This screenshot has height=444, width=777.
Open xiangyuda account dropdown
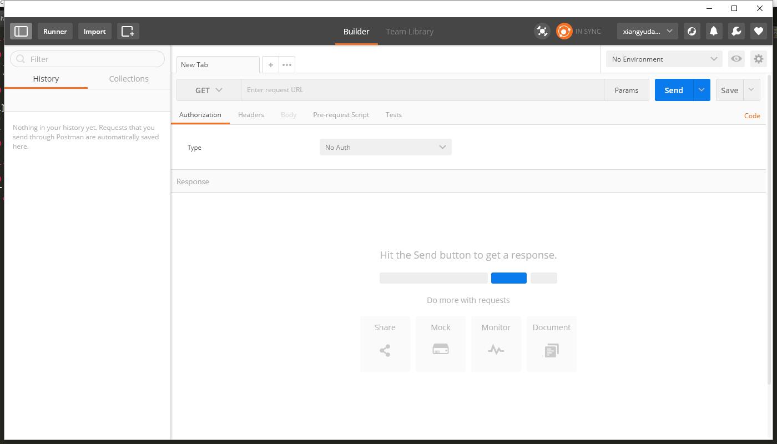[x=648, y=31]
